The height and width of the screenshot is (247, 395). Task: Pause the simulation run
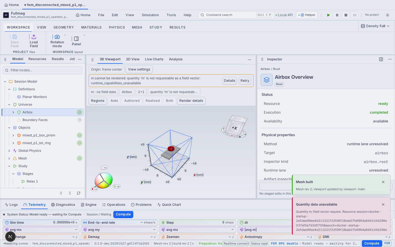click(x=337, y=15)
